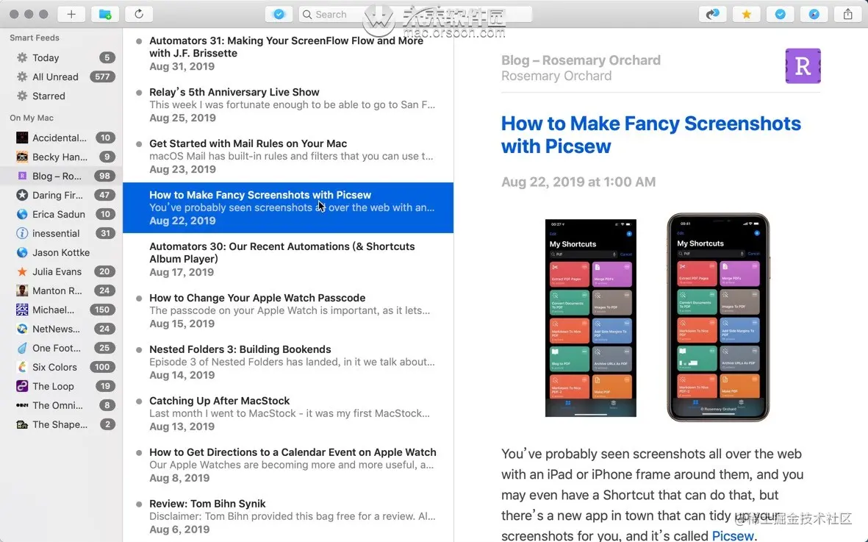Click the Smart Feeds section header
Screen dimensions: 868x542
pos(35,38)
